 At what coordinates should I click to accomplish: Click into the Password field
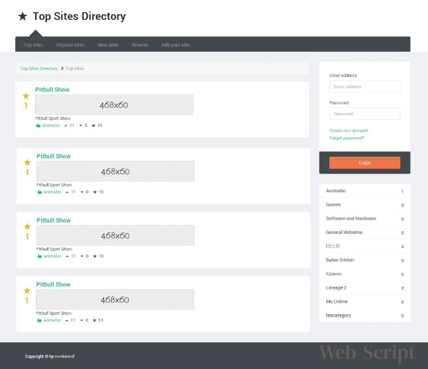pos(364,114)
